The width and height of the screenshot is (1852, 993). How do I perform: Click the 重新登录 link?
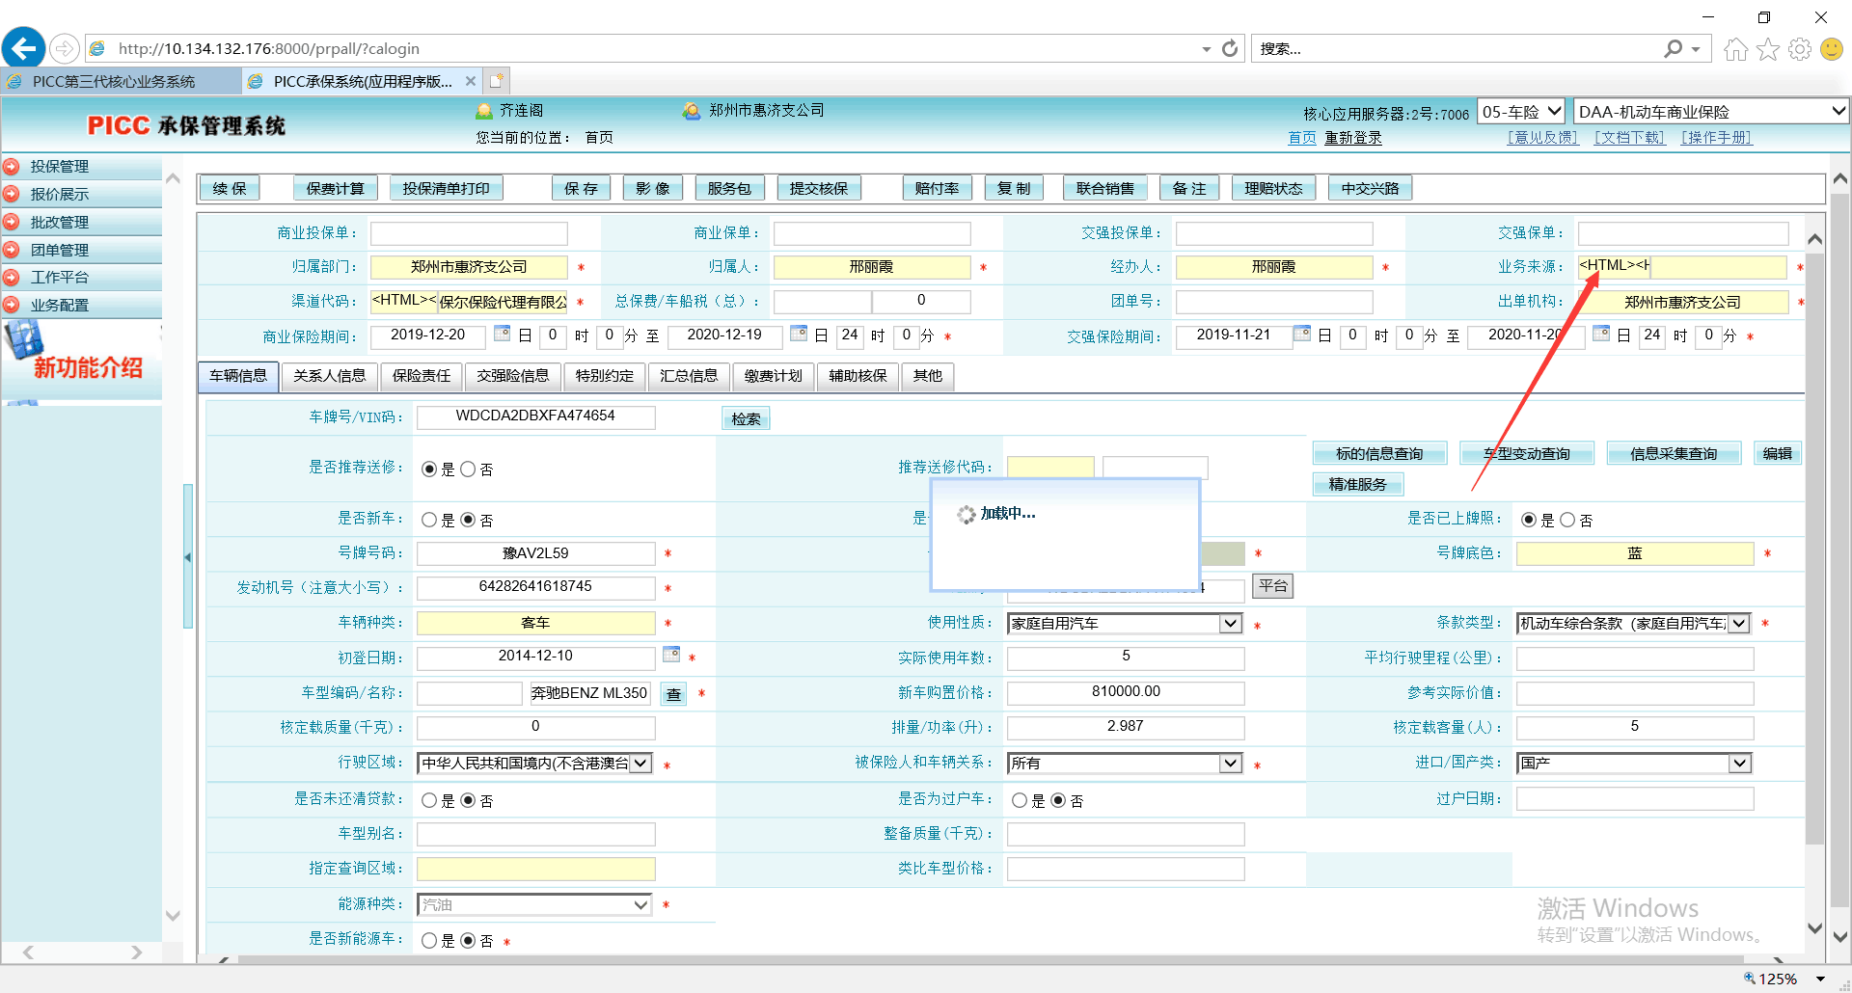[1352, 138]
